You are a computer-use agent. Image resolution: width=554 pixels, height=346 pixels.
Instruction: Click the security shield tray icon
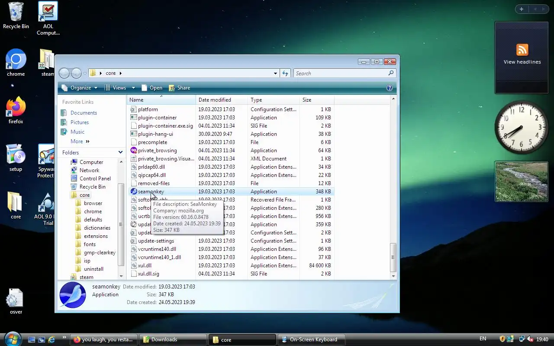[x=502, y=339]
